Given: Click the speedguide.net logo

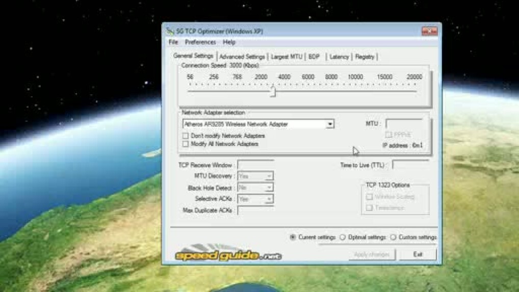Looking at the screenshot, I should point(228,255).
